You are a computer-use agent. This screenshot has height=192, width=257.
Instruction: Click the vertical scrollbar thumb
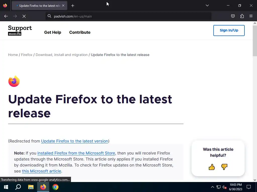click(255, 41)
